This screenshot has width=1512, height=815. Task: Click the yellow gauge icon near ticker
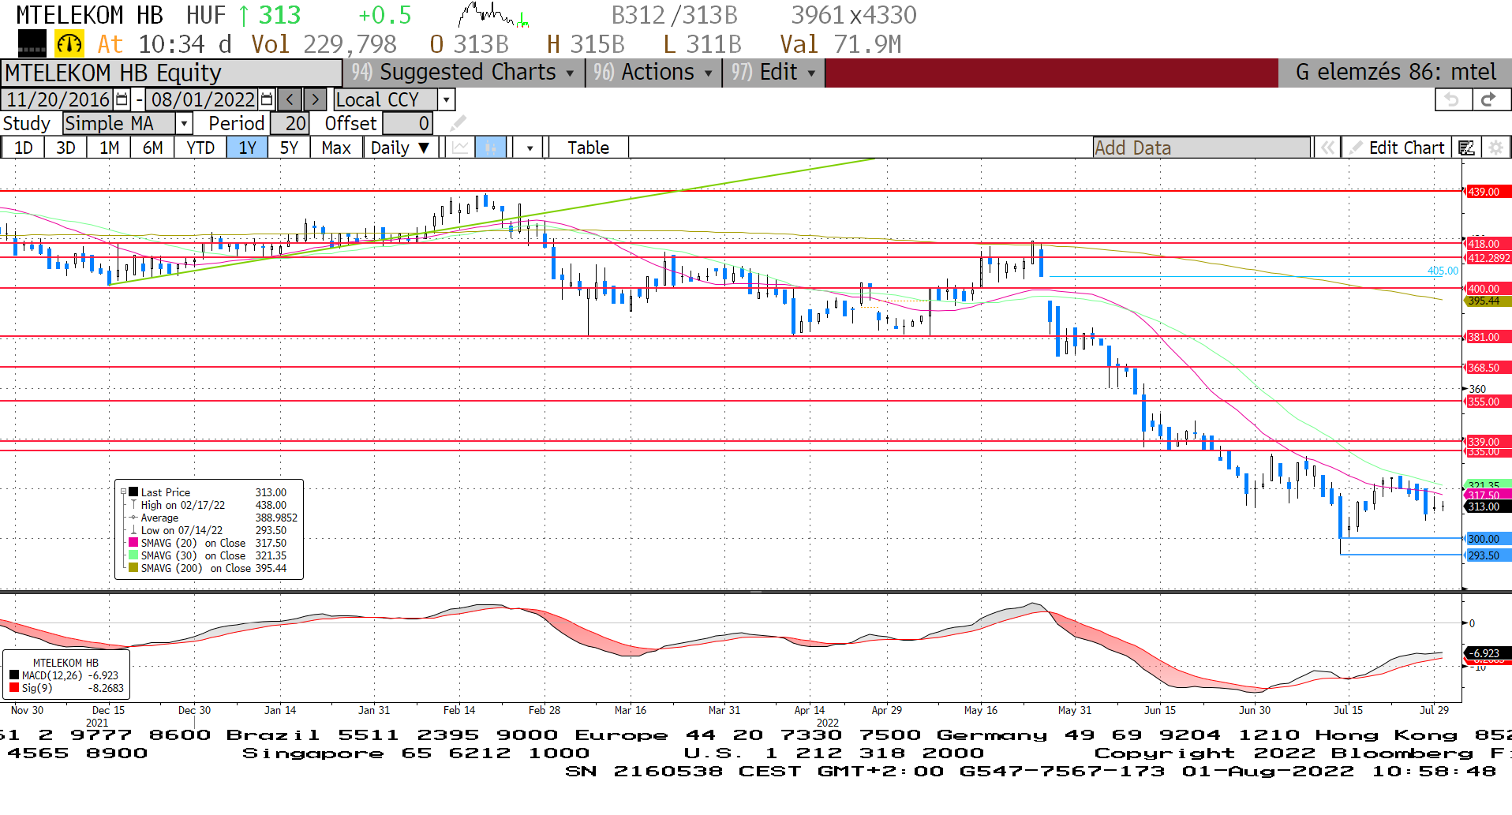click(69, 44)
